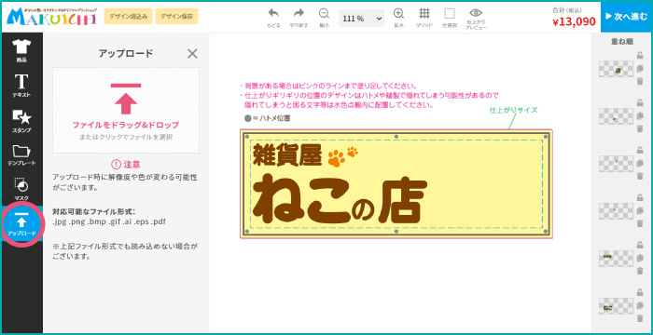Select the topmost layer thumbnail

[x=616, y=69]
